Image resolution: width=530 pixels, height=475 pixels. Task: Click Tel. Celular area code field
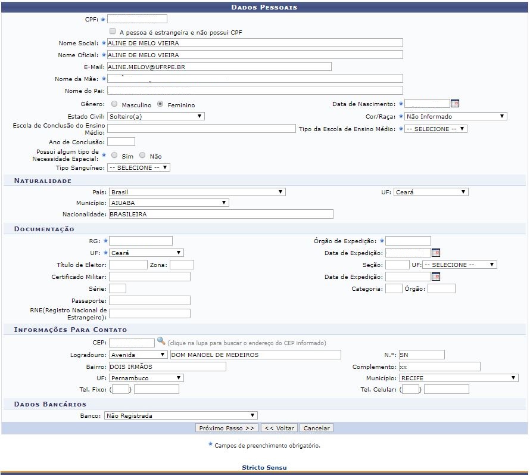(411, 389)
